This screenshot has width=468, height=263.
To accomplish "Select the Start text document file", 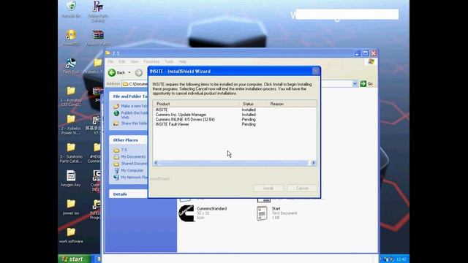I will tap(277, 213).
